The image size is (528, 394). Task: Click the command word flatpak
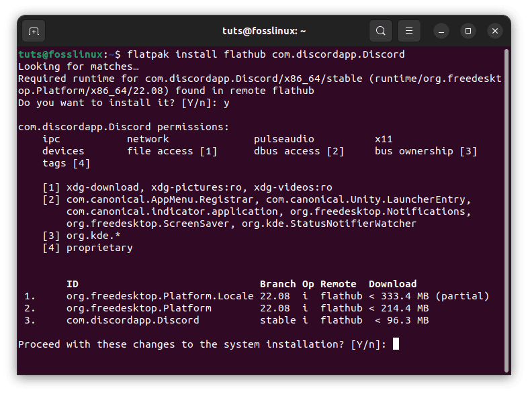click(x=148, y=54)
